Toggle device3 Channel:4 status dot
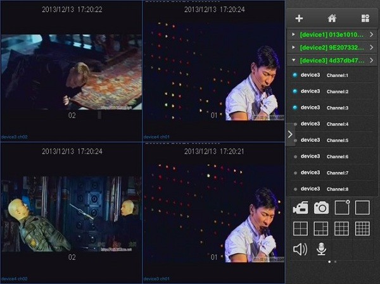 pyautogui.click(x=295, y=124)
